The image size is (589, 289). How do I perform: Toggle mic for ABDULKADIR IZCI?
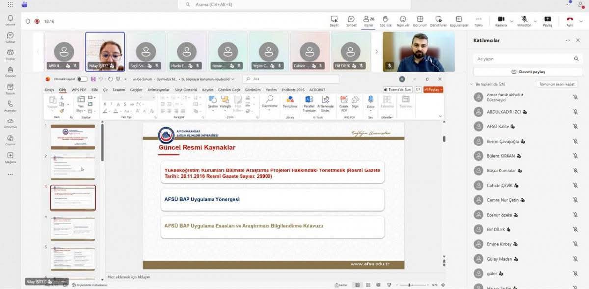(x=575, y=112)
